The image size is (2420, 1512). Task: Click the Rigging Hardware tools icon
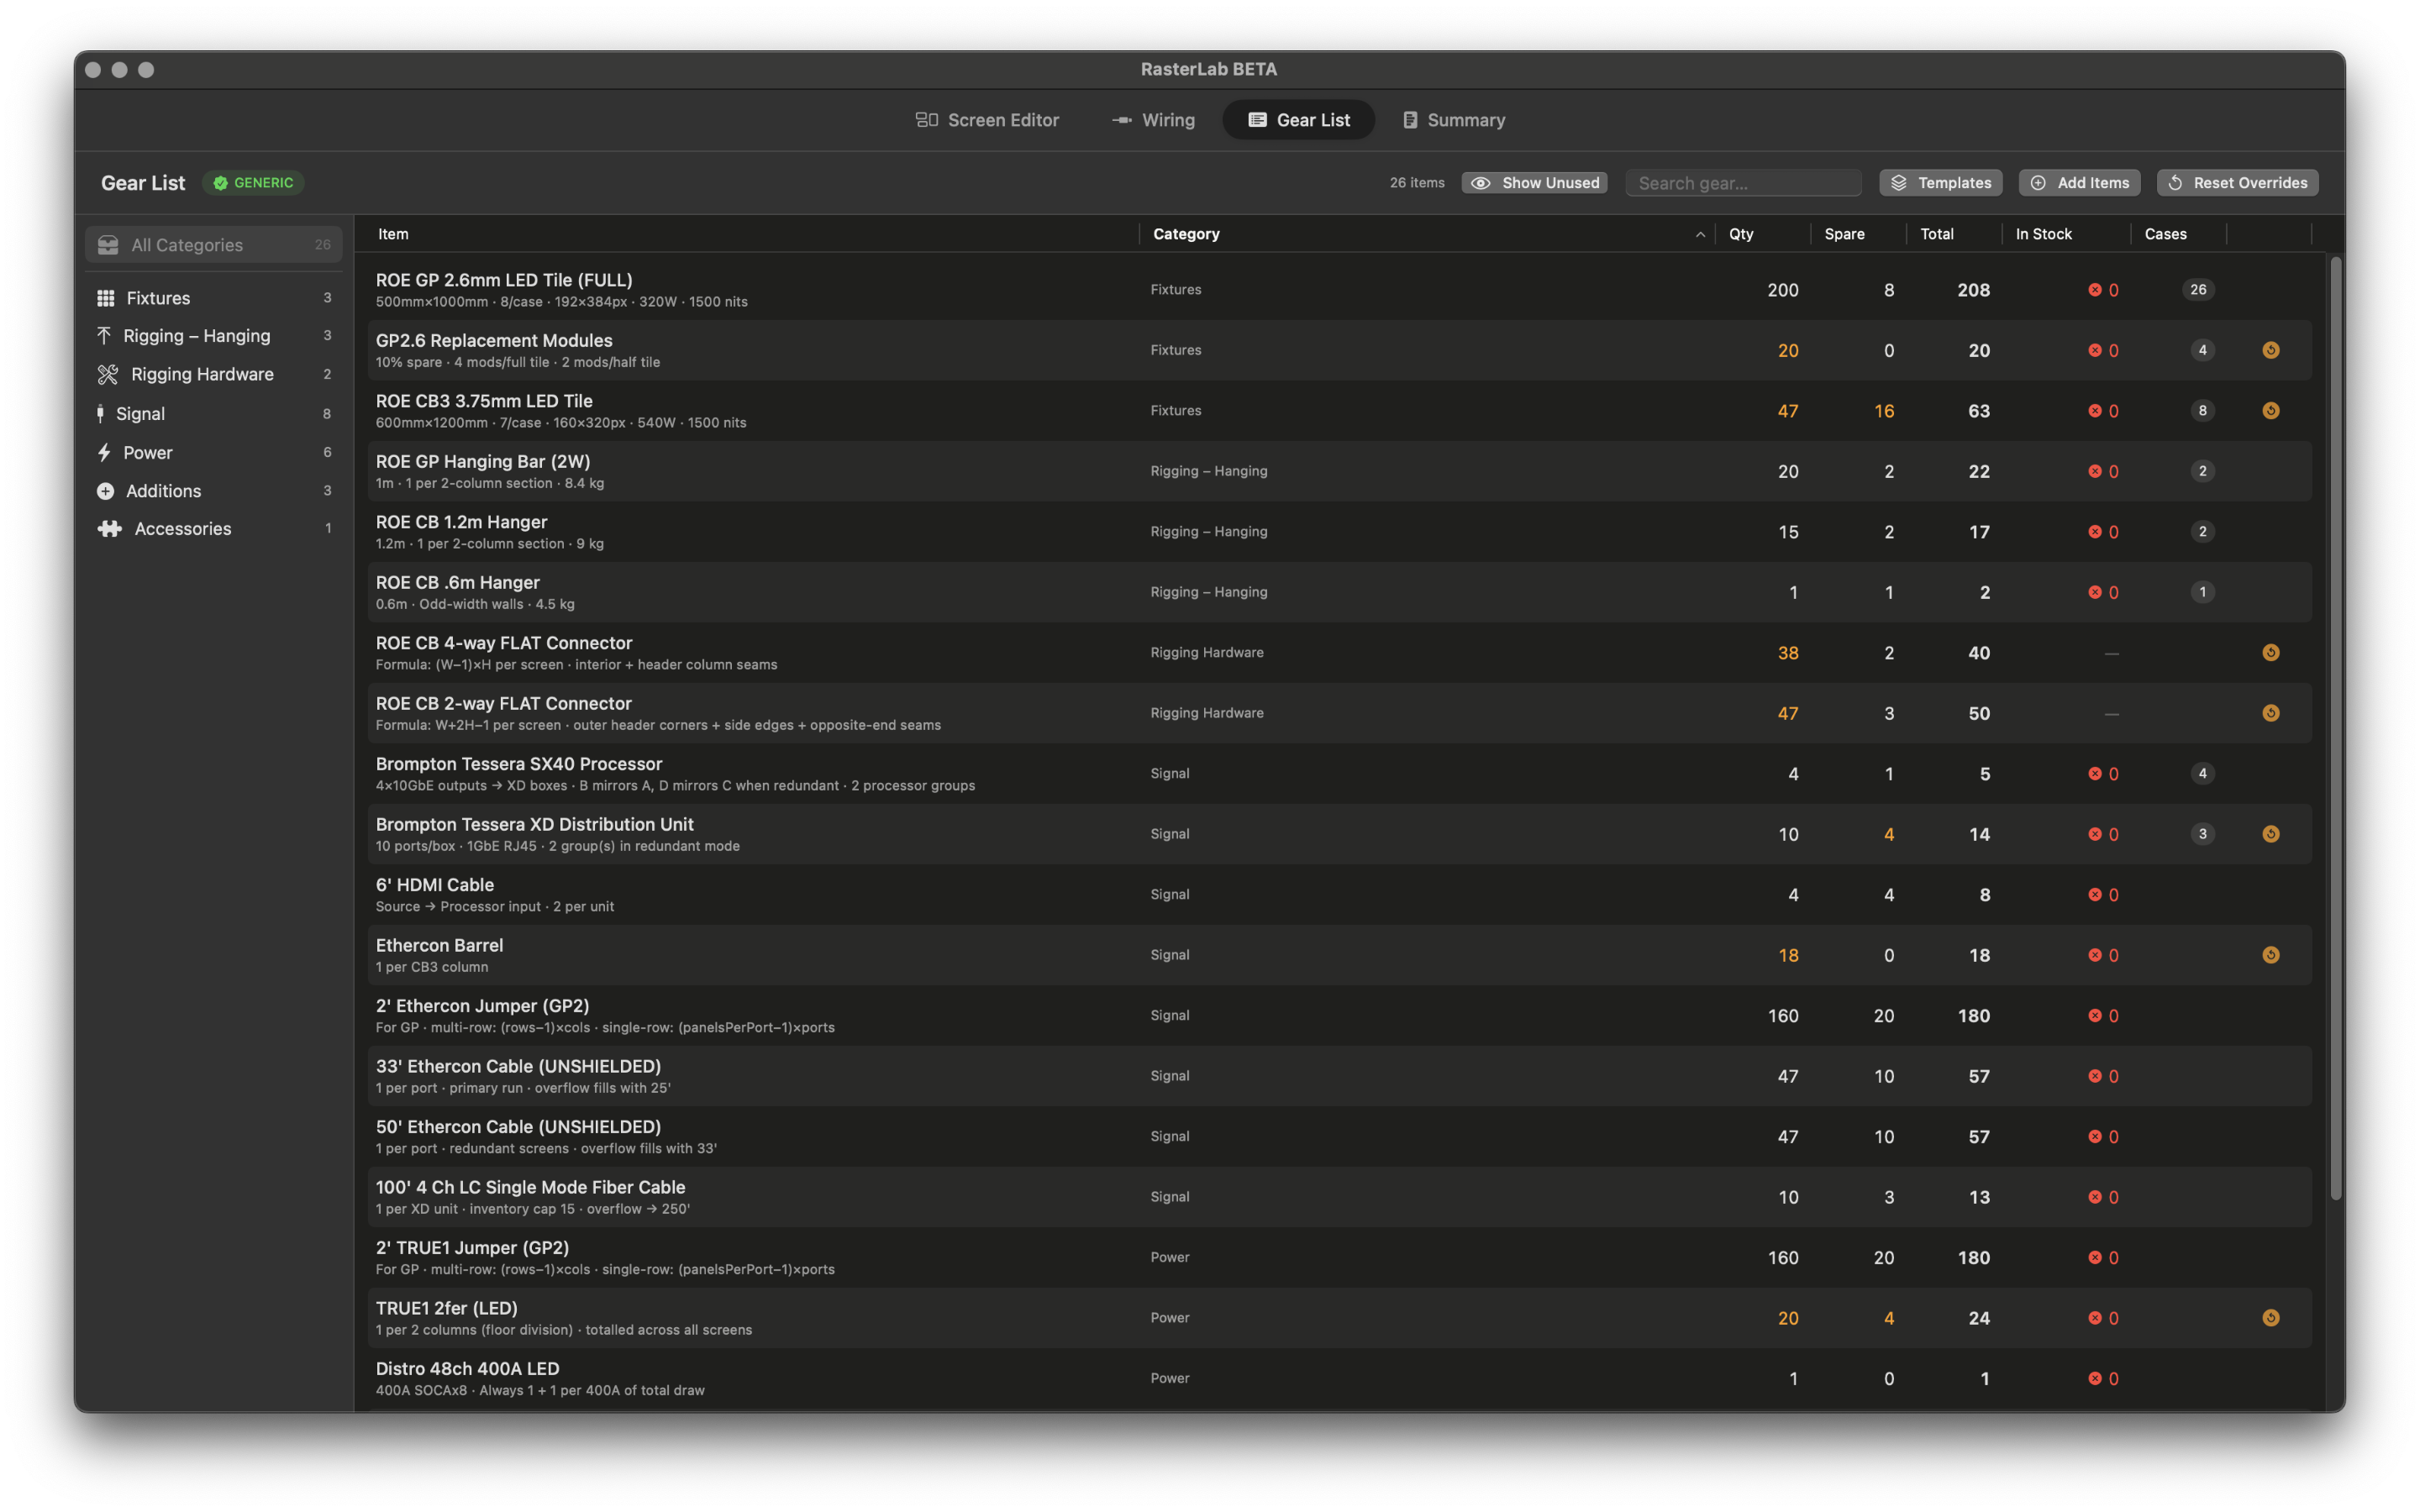[107, 374]
